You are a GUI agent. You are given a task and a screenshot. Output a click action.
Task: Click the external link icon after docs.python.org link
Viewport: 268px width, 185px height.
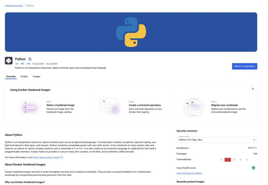click(62, 157)
